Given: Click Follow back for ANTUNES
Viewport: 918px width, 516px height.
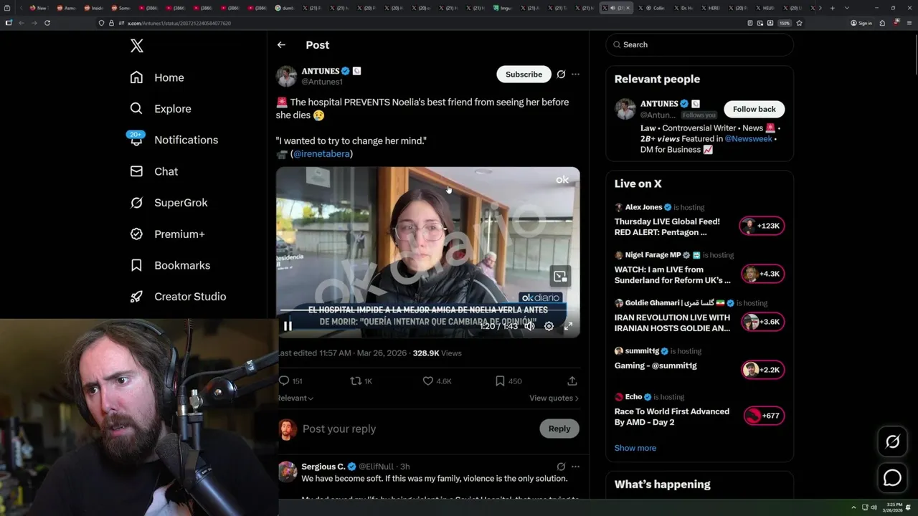Looking at the screenshot, I should click(754, 109).
